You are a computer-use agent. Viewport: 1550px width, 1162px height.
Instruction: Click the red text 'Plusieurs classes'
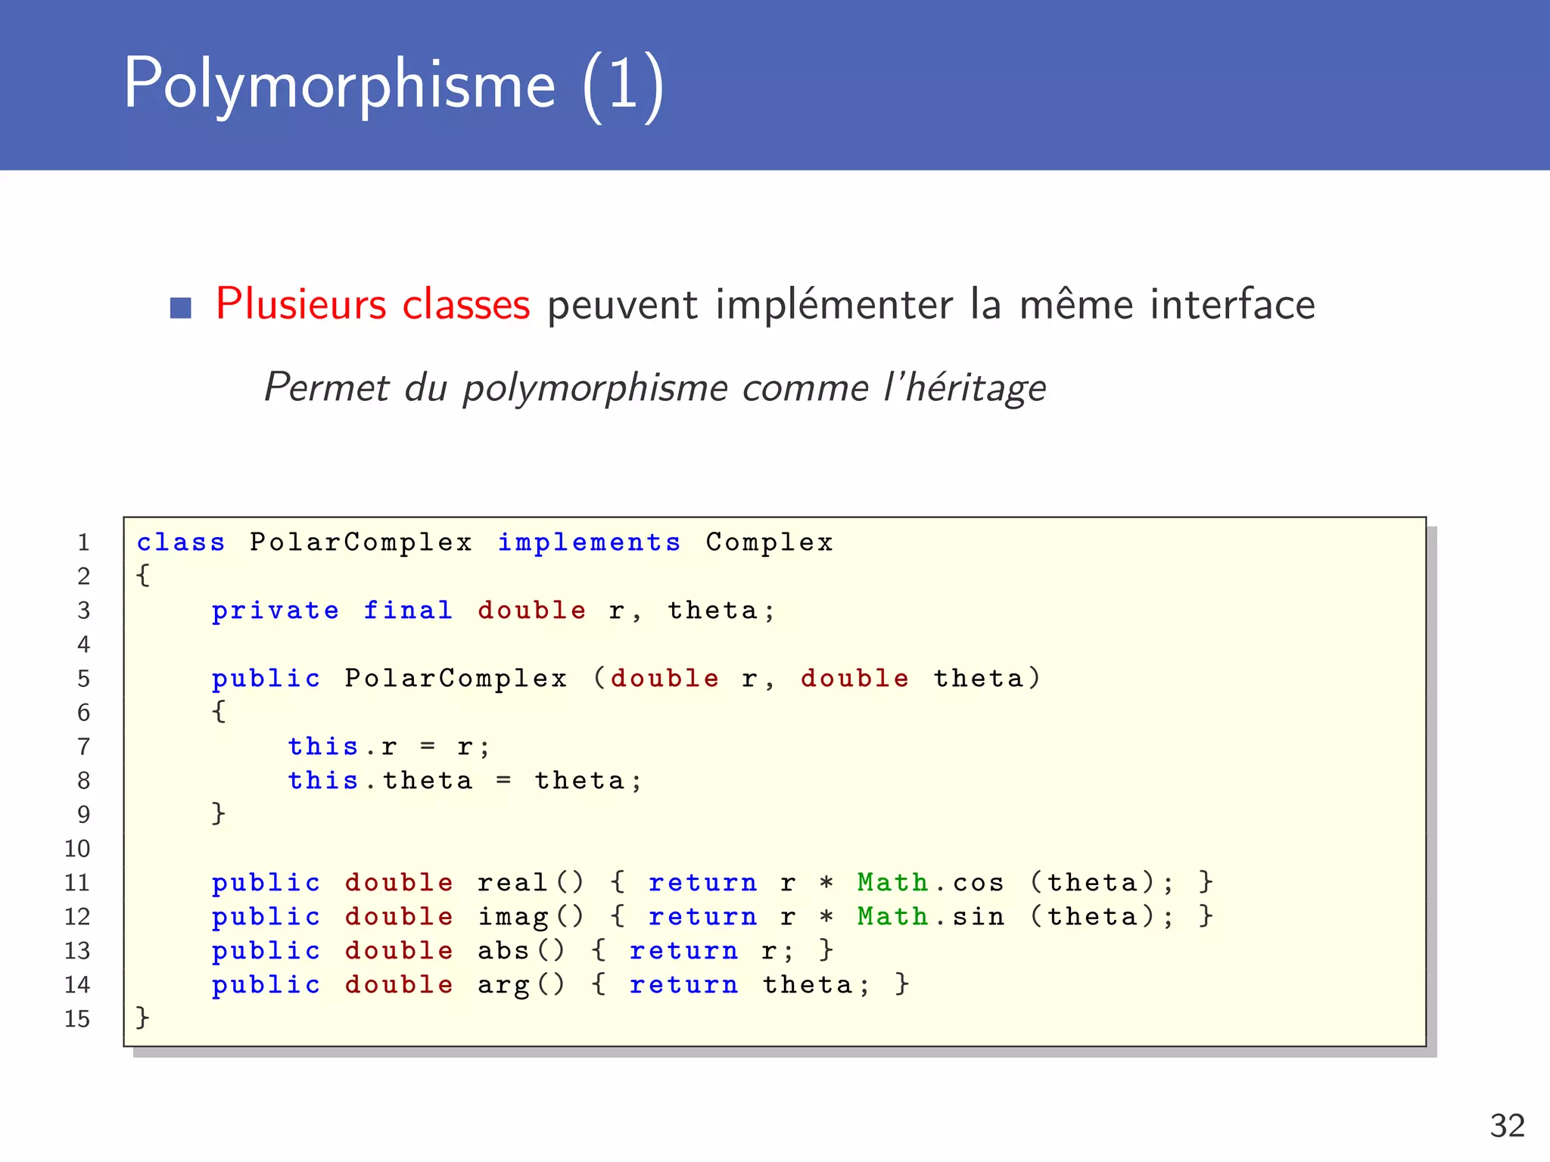coord(373,304)
